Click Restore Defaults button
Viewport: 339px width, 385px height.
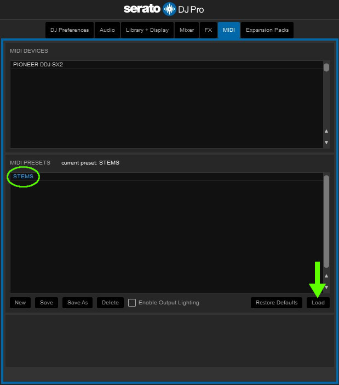[277, 303]
